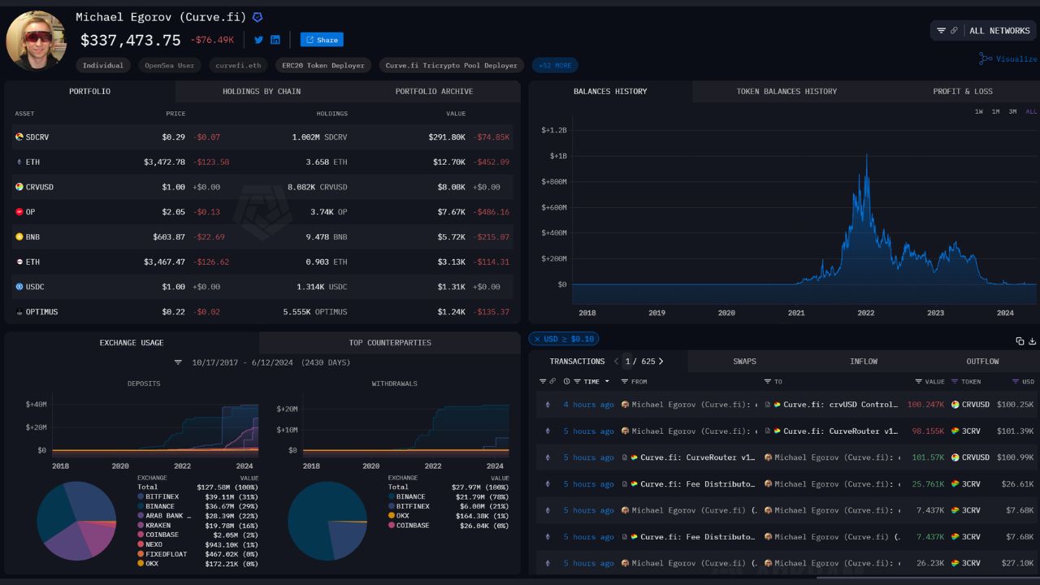This screenshot has width=1040, height=585.
Task: Click the verified badge beside Michael Egorov name
Action: [258, 17]
